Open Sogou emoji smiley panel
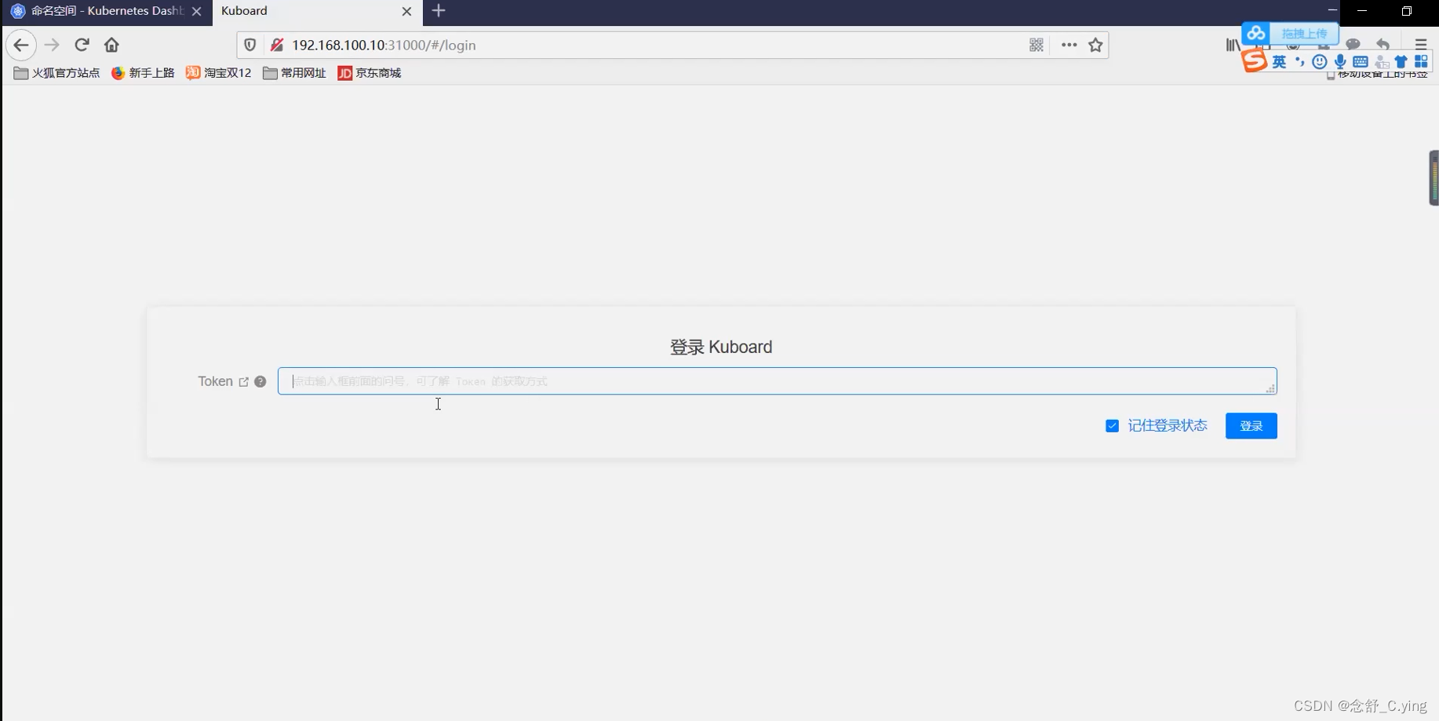Image resolution: width=1439 pixels, height=721 pixels. pos(1320,62)
